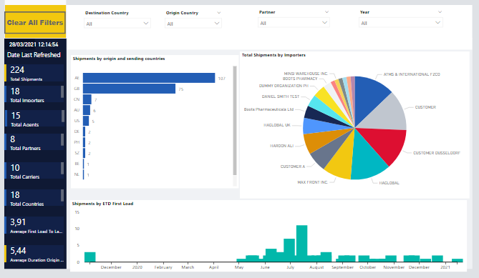Click the 18 Total Countries card

point(34,198)
